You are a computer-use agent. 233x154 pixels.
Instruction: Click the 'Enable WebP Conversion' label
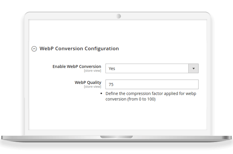click(77, 66)
